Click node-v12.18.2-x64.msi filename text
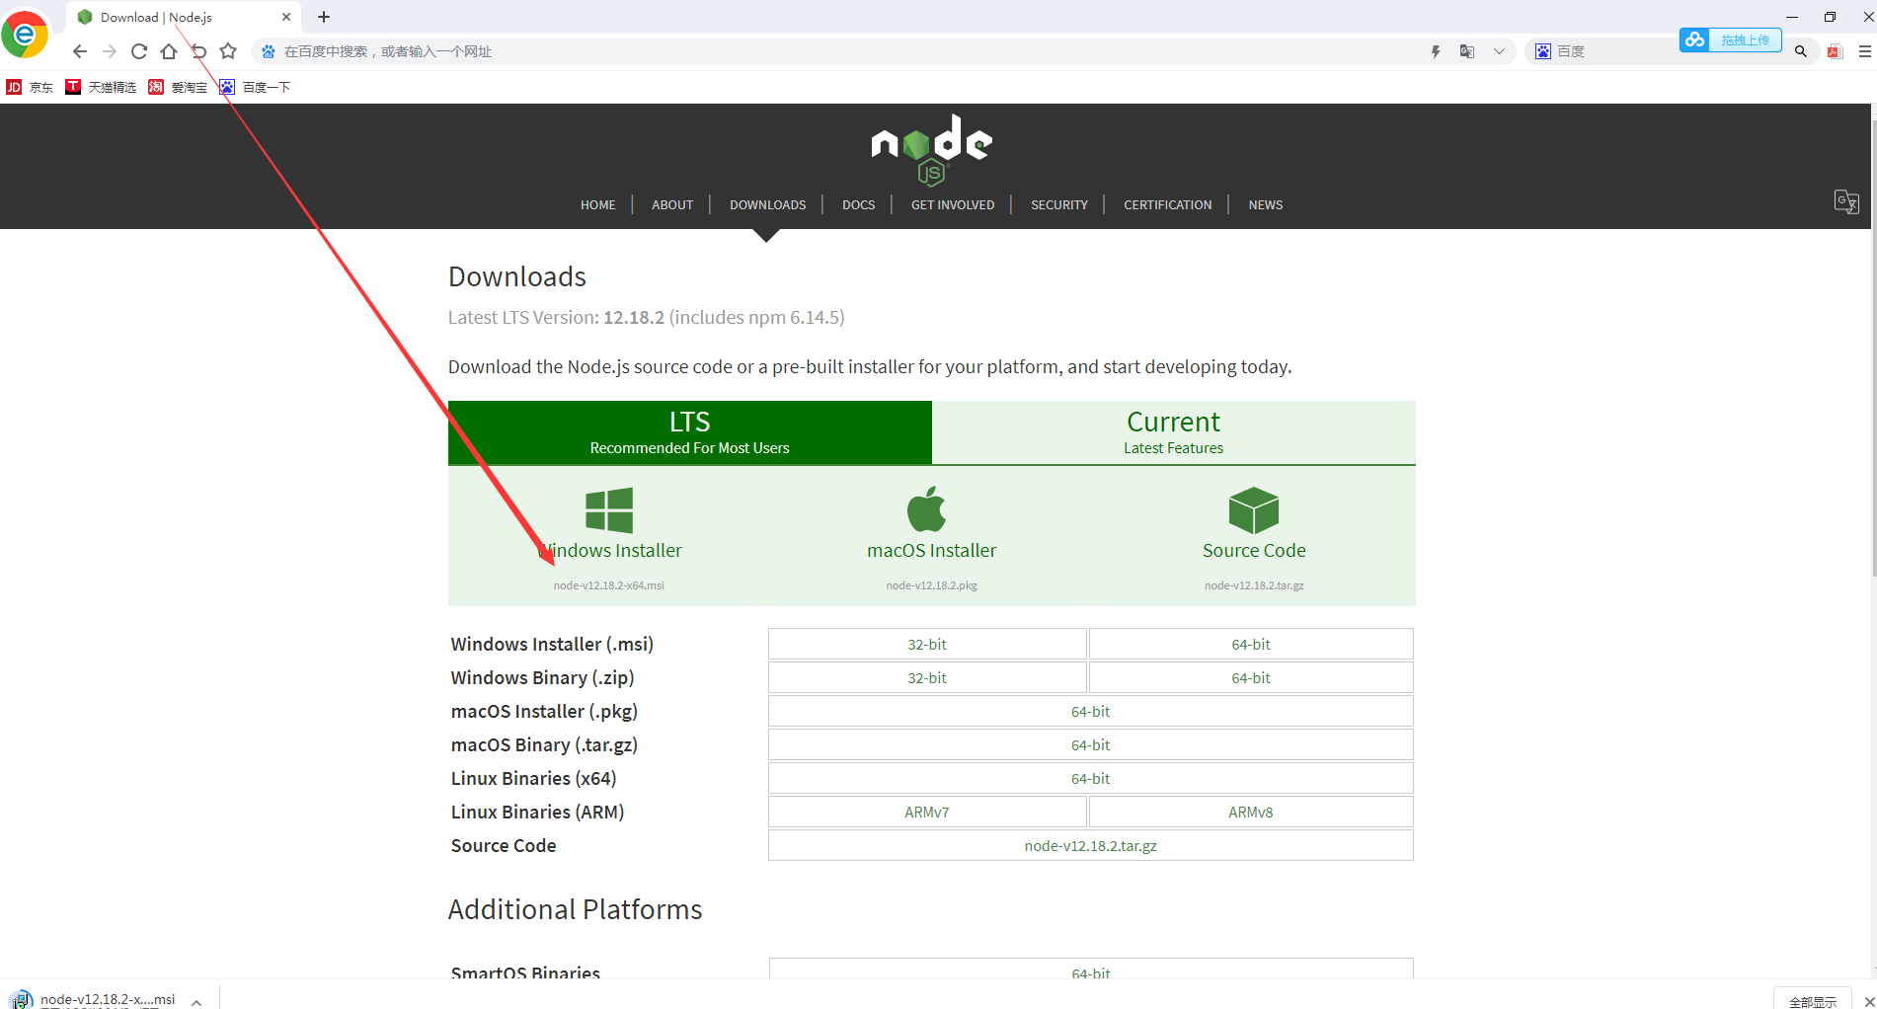This screenshot has height=1009, width=1877. 608,585
